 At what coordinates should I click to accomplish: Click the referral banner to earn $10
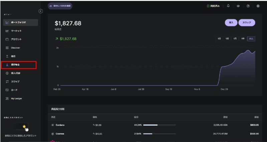(60, 6)
